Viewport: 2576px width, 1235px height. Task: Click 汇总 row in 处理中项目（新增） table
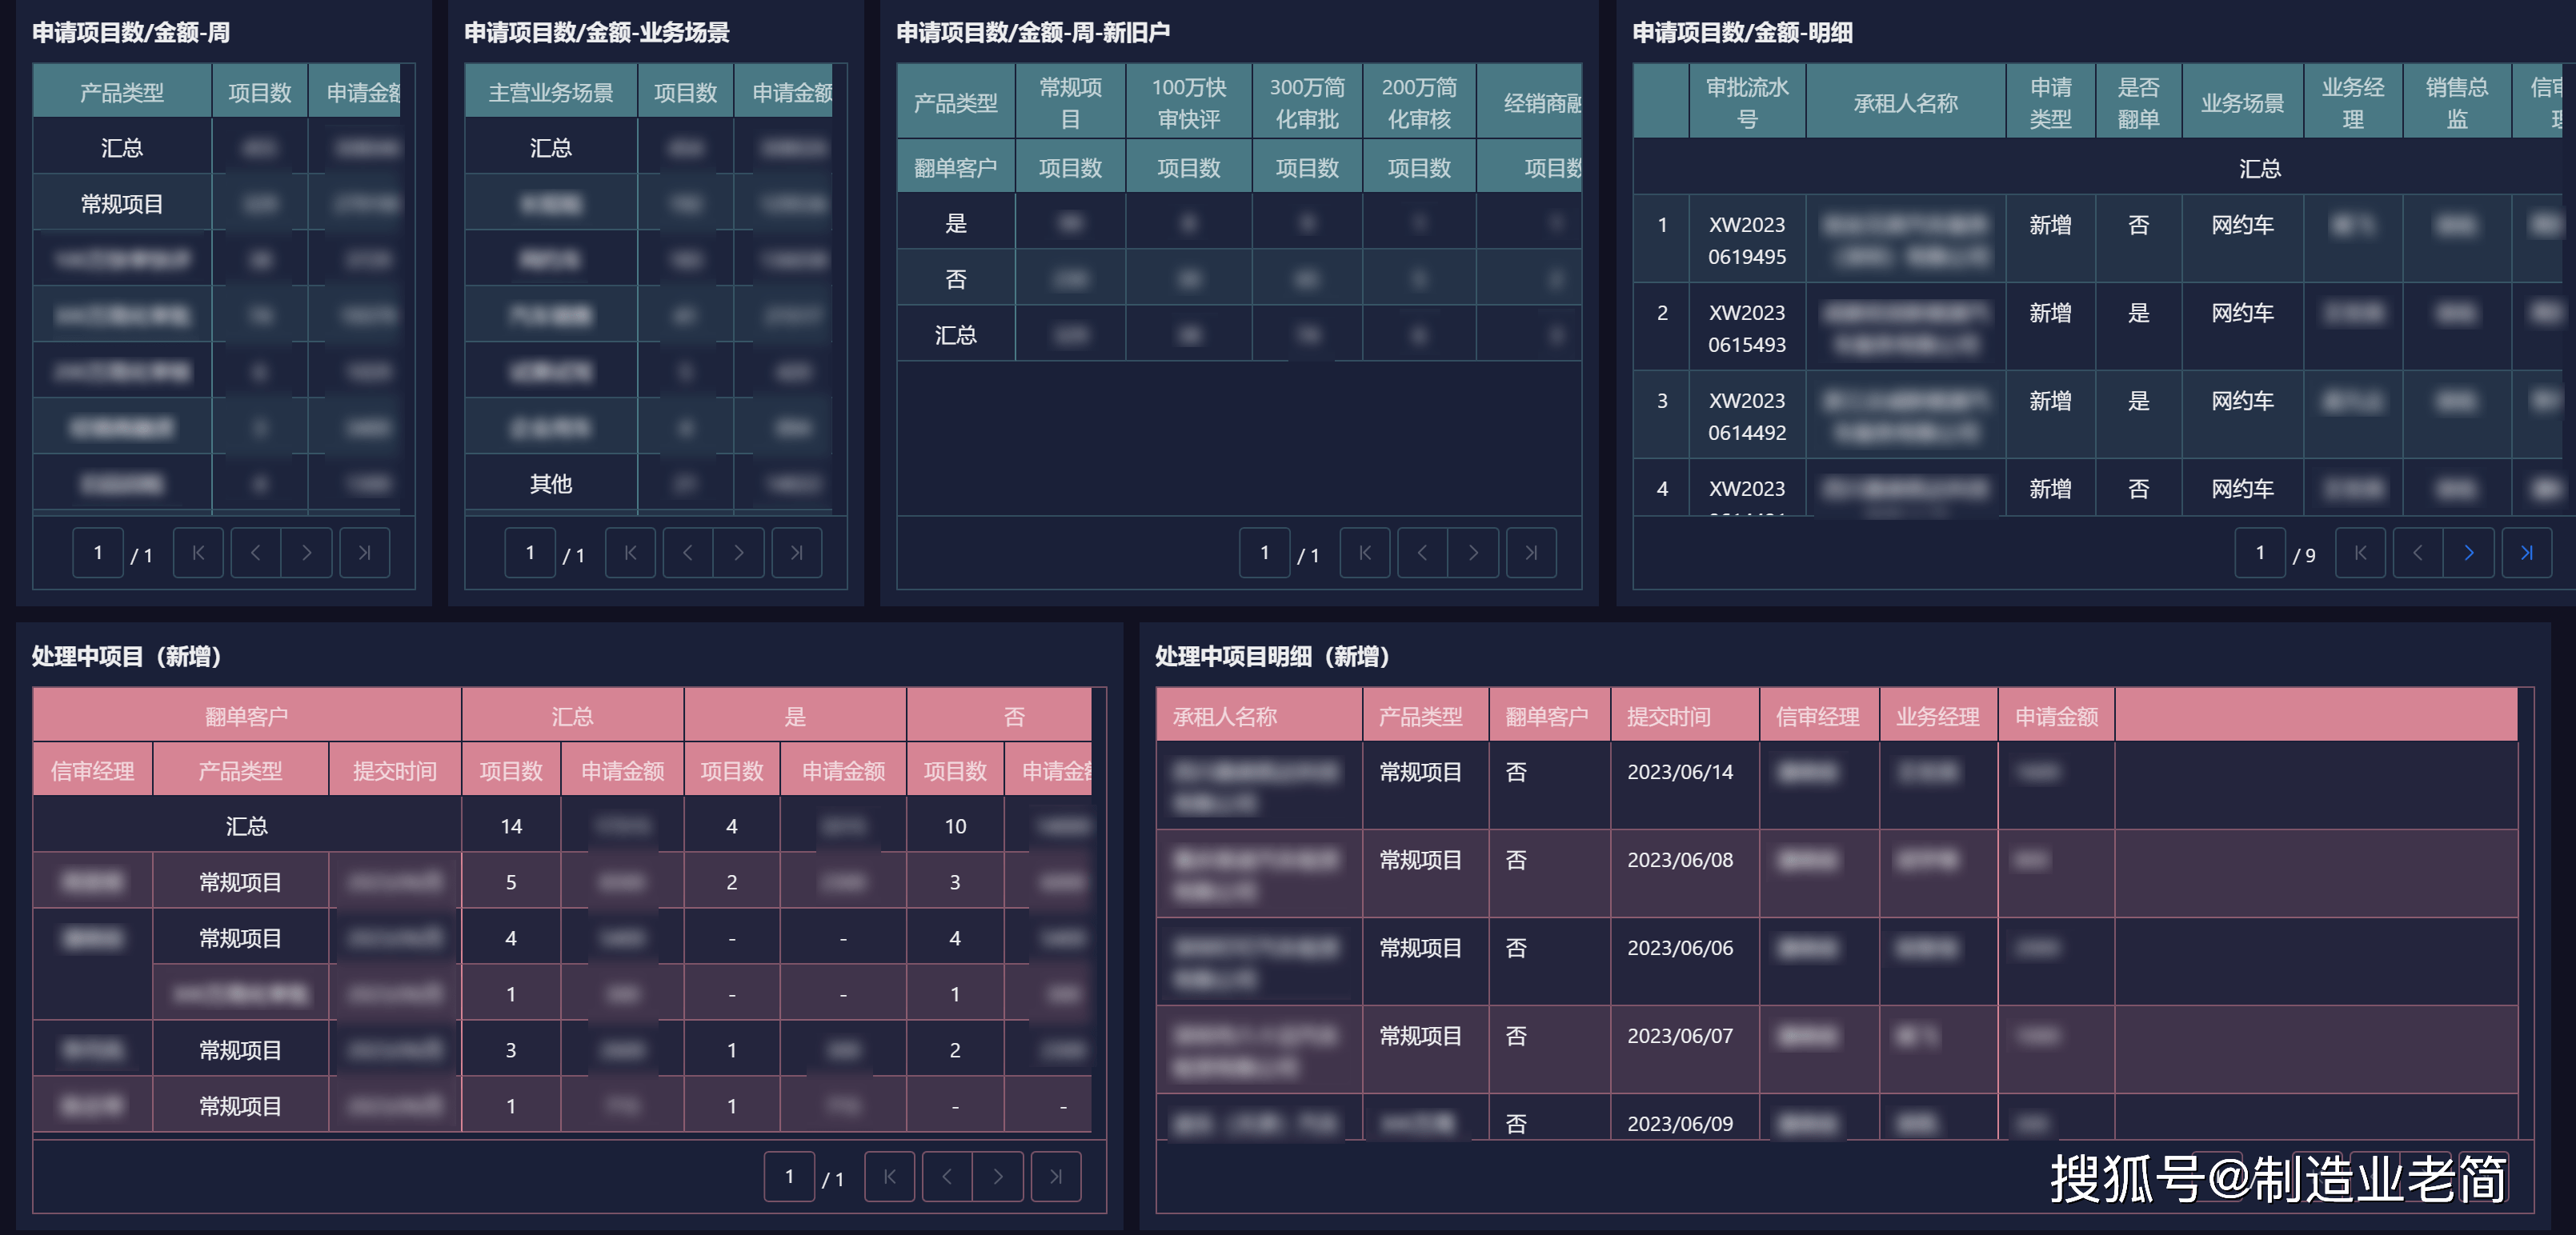(x=563, y=825)
